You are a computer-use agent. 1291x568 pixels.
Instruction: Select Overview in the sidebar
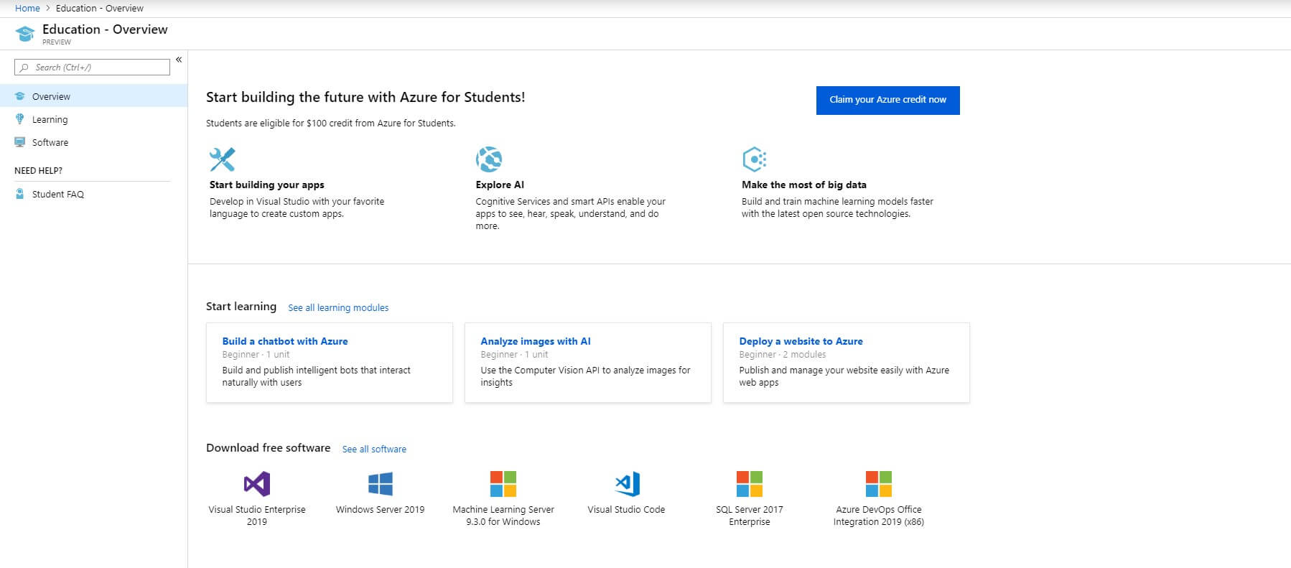[x=93, y=96]
